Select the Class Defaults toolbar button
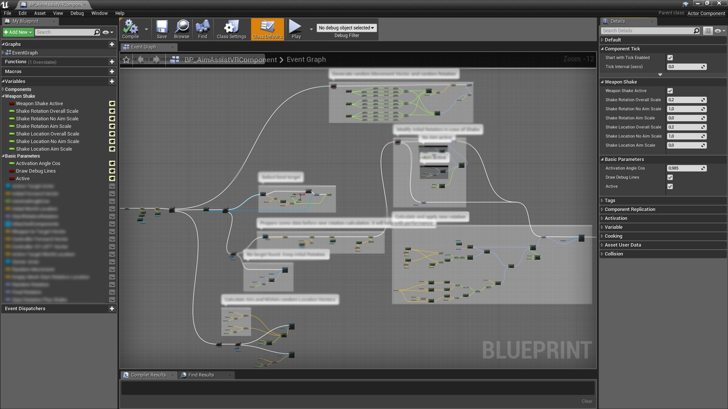728x409 pixels. point(267,30)
